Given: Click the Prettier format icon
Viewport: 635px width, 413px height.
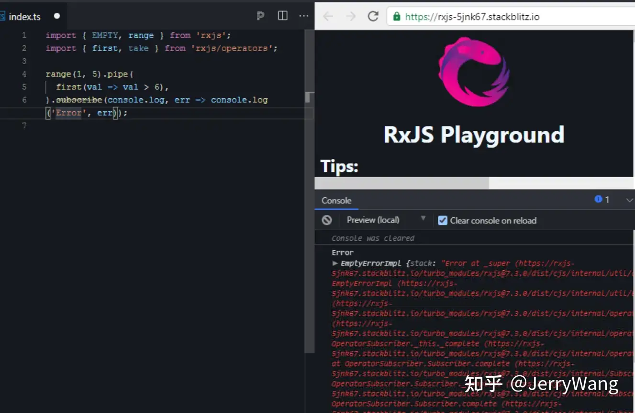Looking at the screenshot, I should [x=260, y=16].
